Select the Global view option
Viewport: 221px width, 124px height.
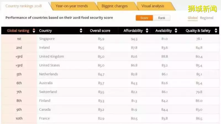193,18
